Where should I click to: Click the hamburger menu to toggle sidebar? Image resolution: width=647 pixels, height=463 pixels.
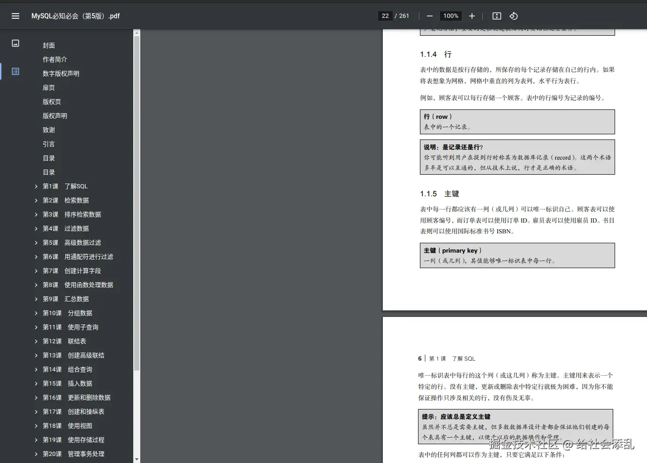coord(15,16)
